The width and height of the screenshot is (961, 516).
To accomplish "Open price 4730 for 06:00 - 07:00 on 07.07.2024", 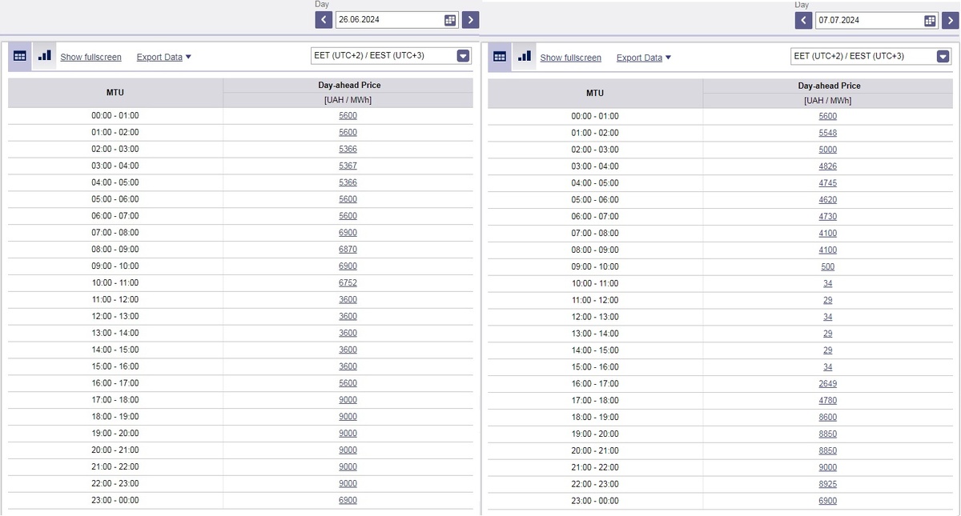I will pos(828,217).
